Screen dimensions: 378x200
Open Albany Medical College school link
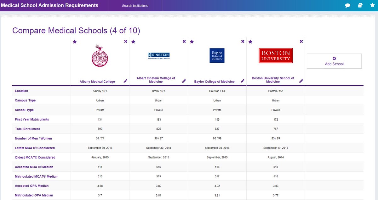click(97, 82)
